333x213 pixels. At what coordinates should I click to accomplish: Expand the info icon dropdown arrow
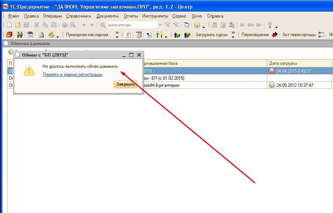coord(203,27)
